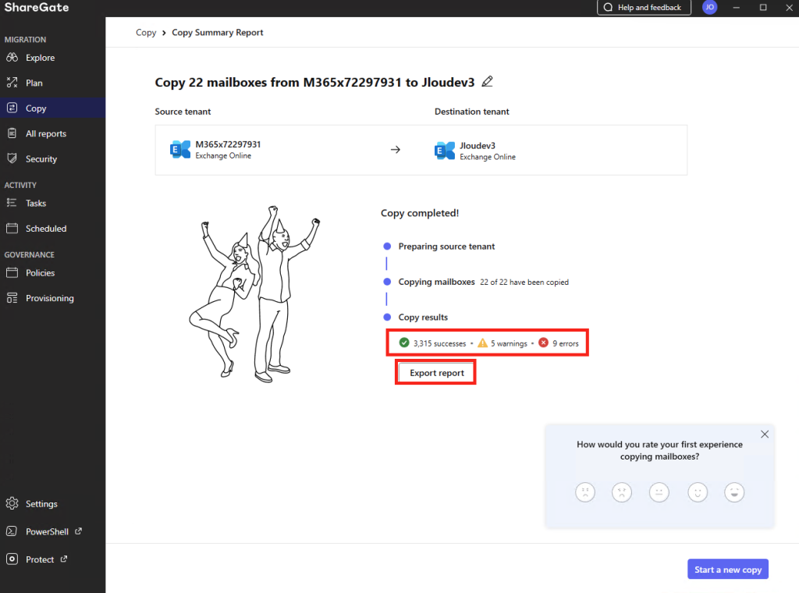
Task: Click Protect external link arrow icon
Action: [64, 559]
